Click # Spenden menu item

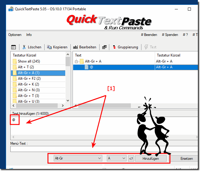coord(170,35)
